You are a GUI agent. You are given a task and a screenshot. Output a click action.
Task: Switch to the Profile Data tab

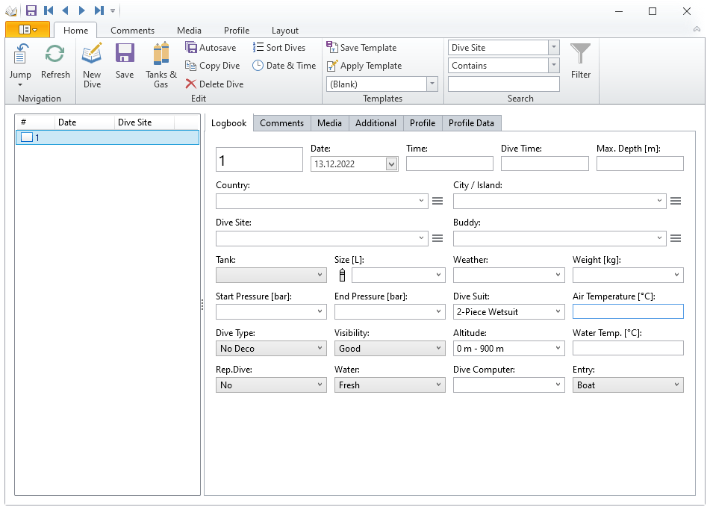[x=471, y=123]
